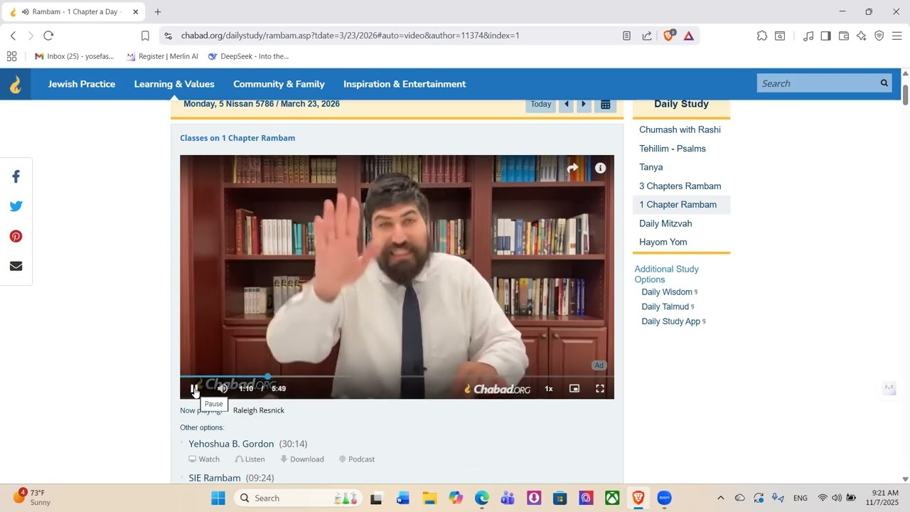Screen dimensions: 910x512
Task: Share this page by email
Action: pyautogui.click(x=16, y=267)
